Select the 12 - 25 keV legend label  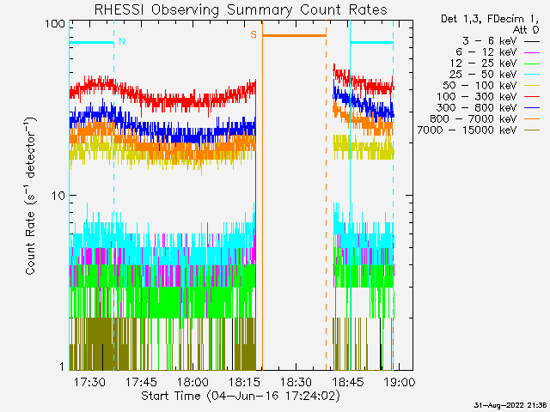pyautogui.click(x=483, y=64)
